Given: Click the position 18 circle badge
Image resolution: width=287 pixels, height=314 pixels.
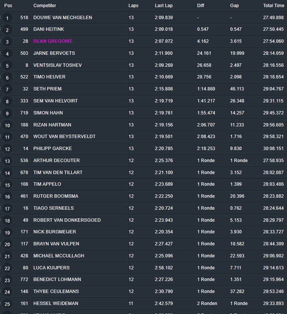Looking at the screenshot, I should click(x=7, y=220).
